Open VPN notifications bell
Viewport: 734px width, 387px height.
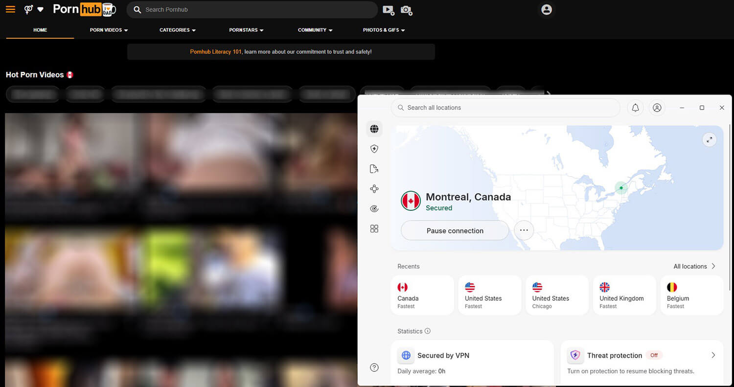636,108
